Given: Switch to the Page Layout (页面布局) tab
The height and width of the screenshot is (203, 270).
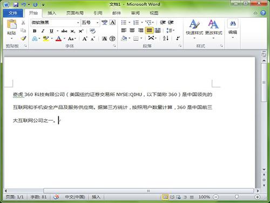Looking at the screenshot, I should (x=75, y=13).
